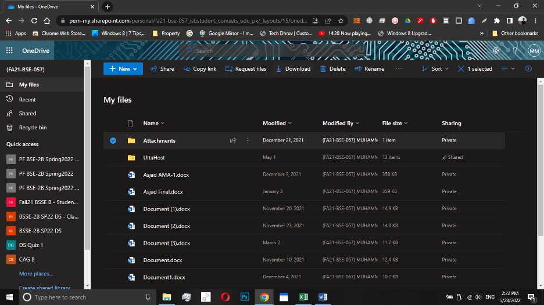Expand the New dropdown button
544x305 pixels.
(123, 68)
